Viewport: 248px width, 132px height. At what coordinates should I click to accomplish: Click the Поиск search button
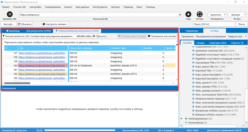click(241, 24)
